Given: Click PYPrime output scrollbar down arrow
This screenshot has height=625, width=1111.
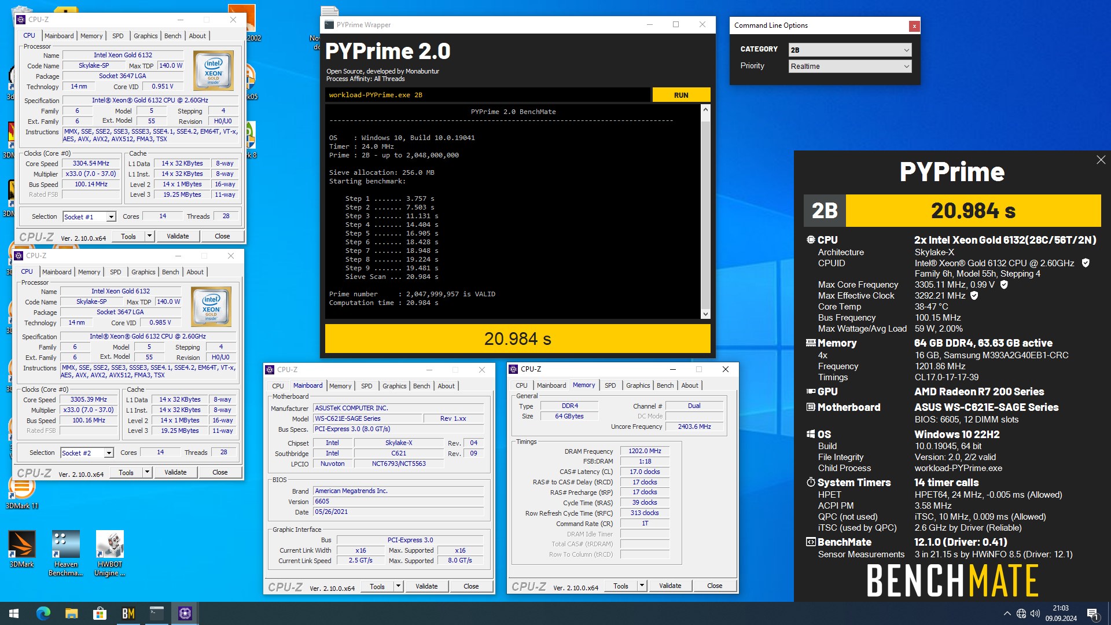Looking at the screenshot, I should coord(705,314).
